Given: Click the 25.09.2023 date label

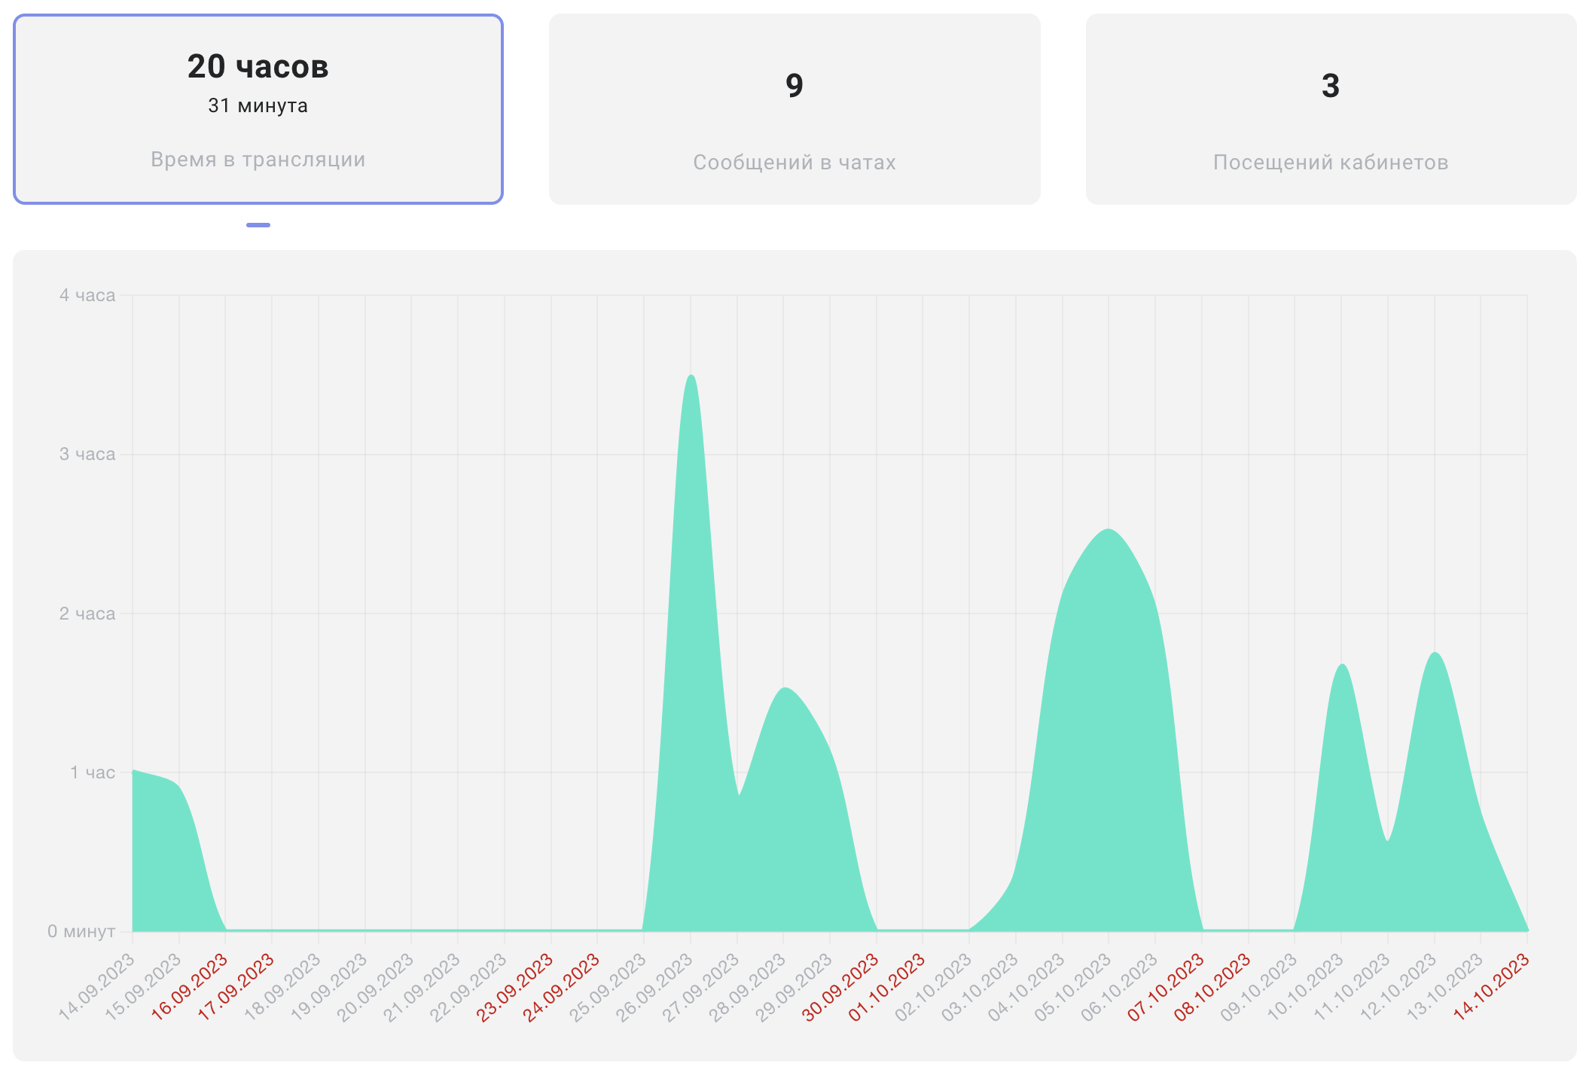Looking at the screenshot, I should 608,987.
